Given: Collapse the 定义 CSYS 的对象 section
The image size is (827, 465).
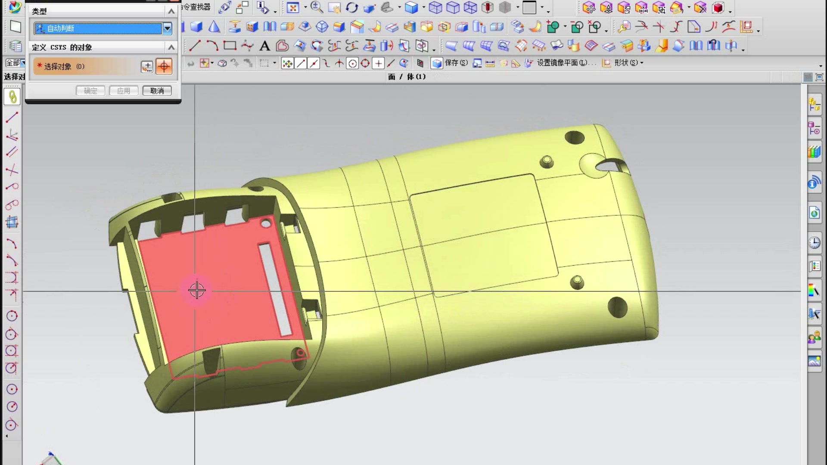Looking at the screenshot, I should 171,47.
